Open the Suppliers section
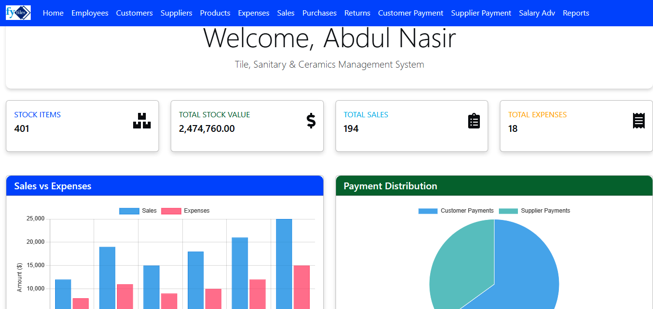The height and width of the screenshot is (309, 653). [177, 13]
